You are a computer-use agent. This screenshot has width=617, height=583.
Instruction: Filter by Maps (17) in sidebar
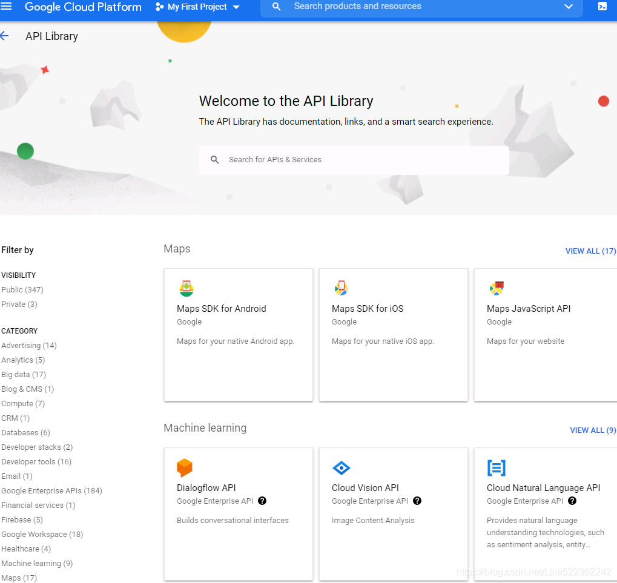pyautogui.click(x=19, y=578)
